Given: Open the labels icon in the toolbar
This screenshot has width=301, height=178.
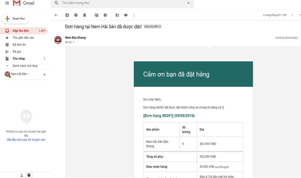Looking at the screenshot, I should (x=126, y=15).
